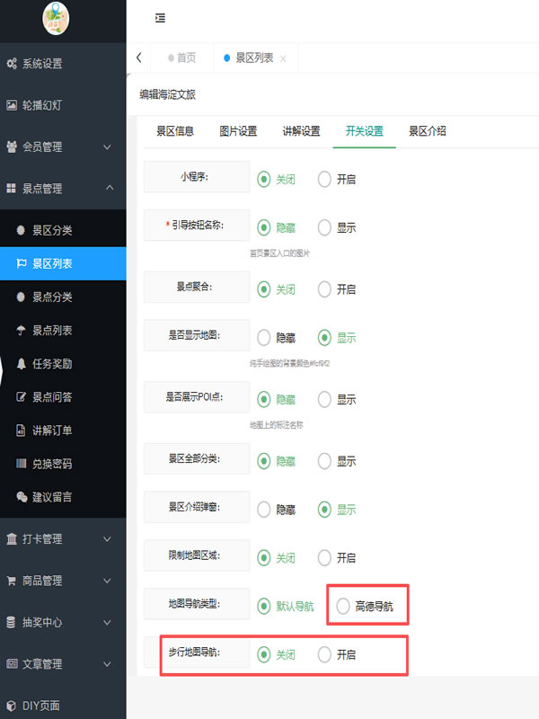This screenshot has width=539, height=719.
Task: Open 轮播幻灯 in sidebar
Action: click(63, 105)
